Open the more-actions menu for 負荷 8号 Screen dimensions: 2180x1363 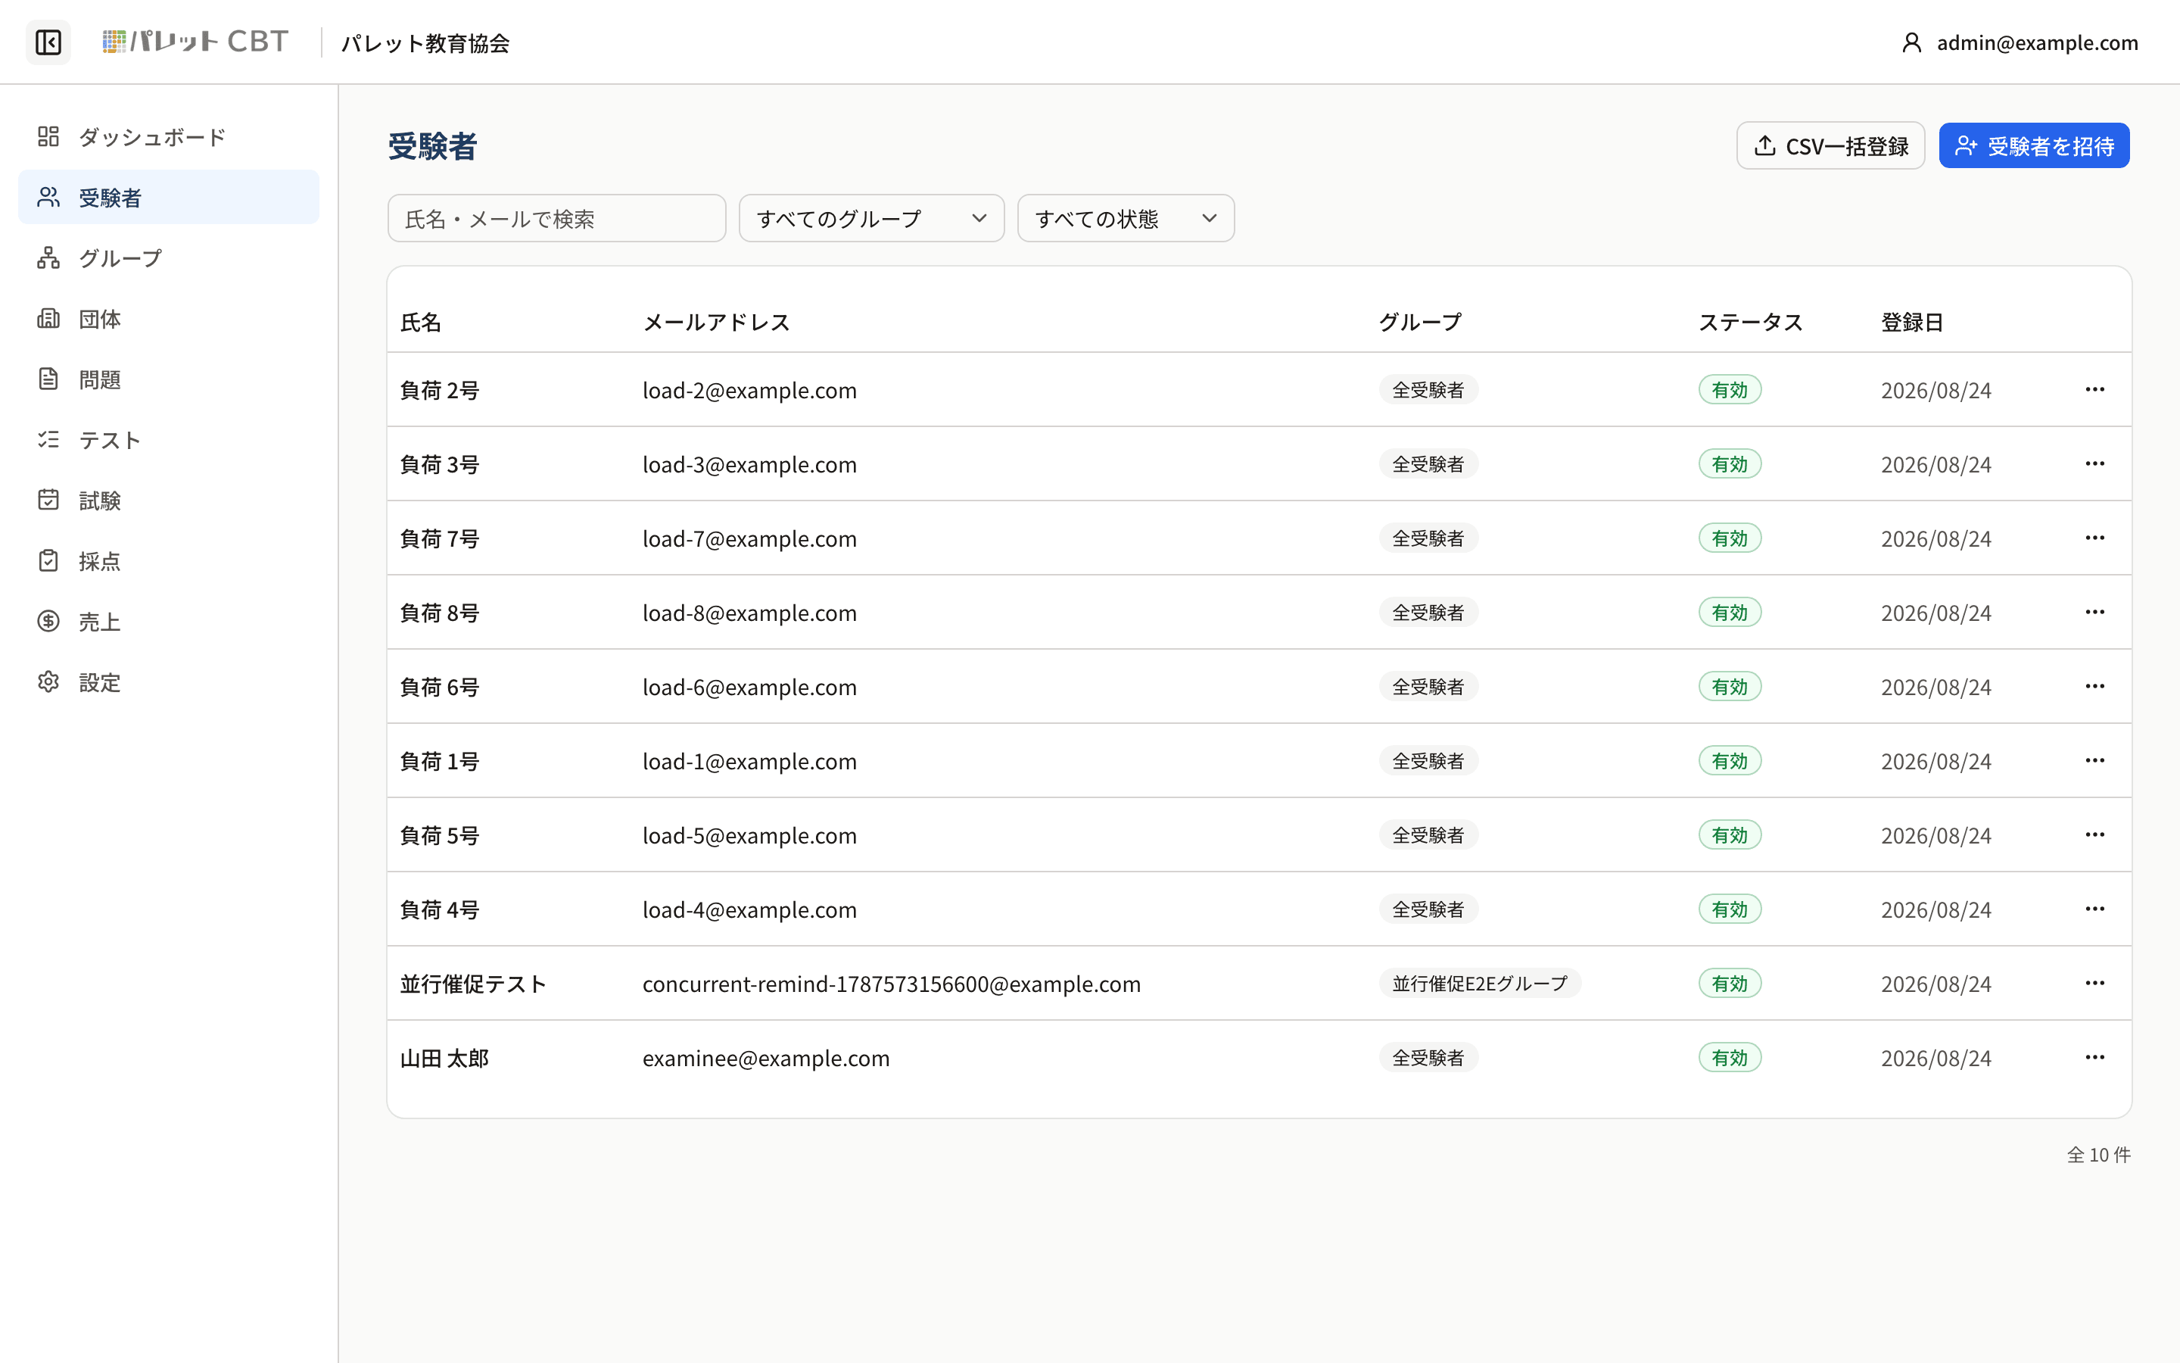tap(2094, 612)
